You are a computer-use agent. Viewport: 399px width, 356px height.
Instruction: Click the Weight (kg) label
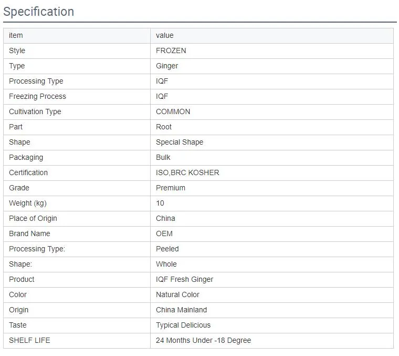click(x=28, y=203)
